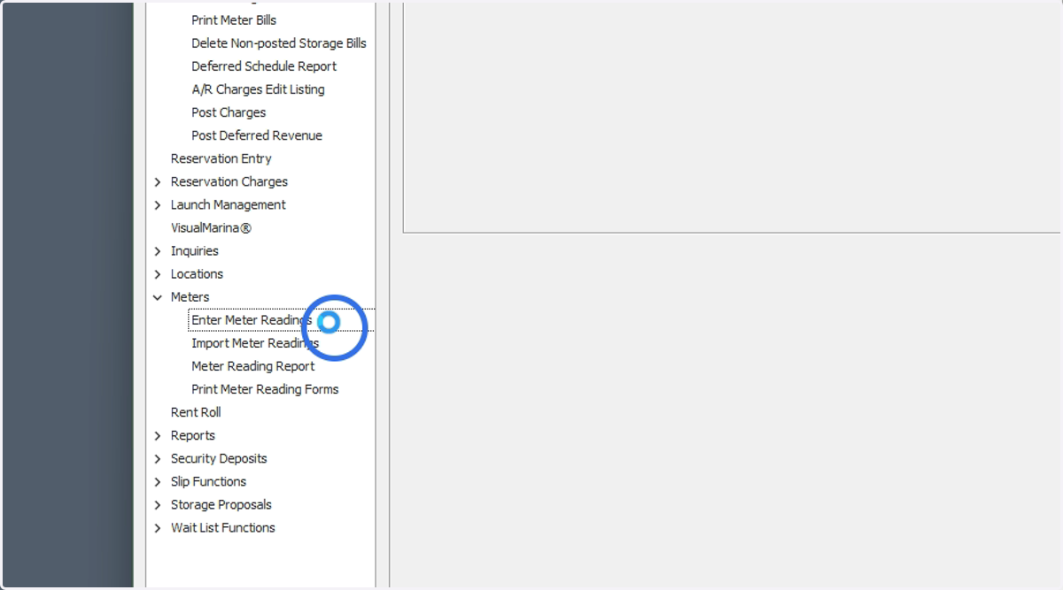Expand the Wait List Functions node
This screenshot has height=590, width=1063.
click(158, 527)
